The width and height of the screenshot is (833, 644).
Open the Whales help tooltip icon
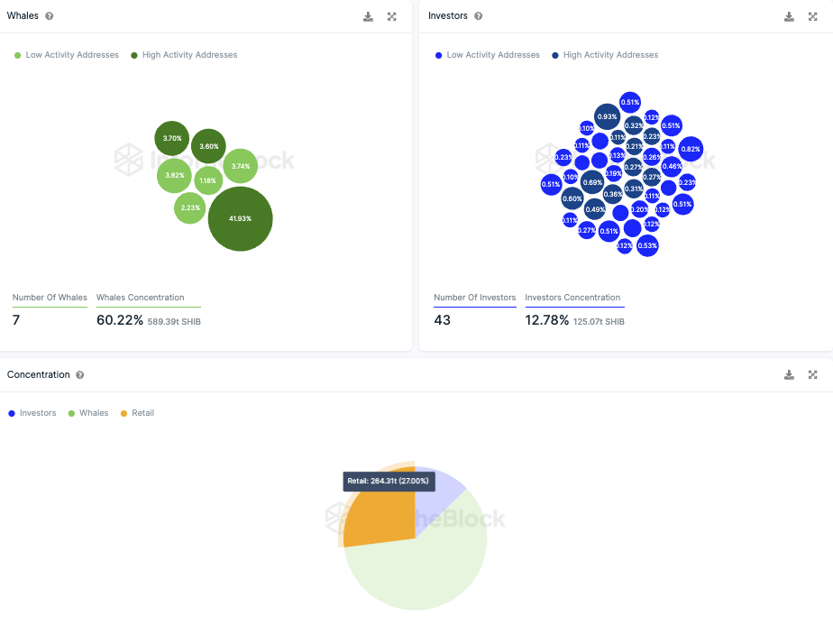(x=50, y=16)
